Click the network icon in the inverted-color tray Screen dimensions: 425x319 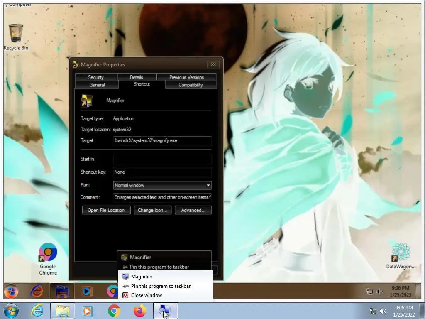(370, 291)
